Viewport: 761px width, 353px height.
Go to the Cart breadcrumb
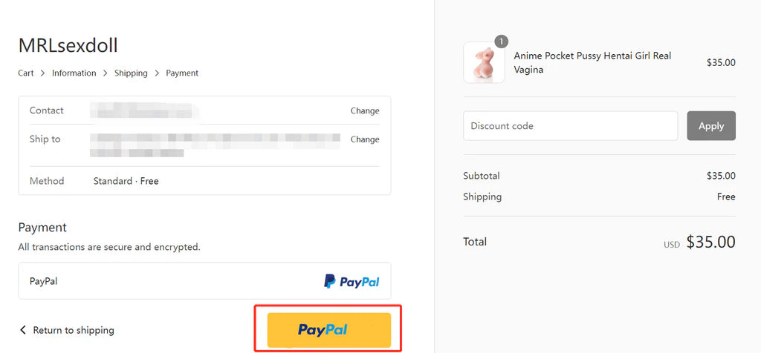tap(26, 73)
